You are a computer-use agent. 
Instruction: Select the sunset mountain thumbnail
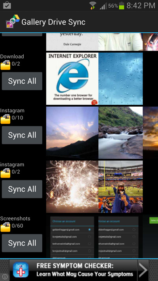(72, 133)
